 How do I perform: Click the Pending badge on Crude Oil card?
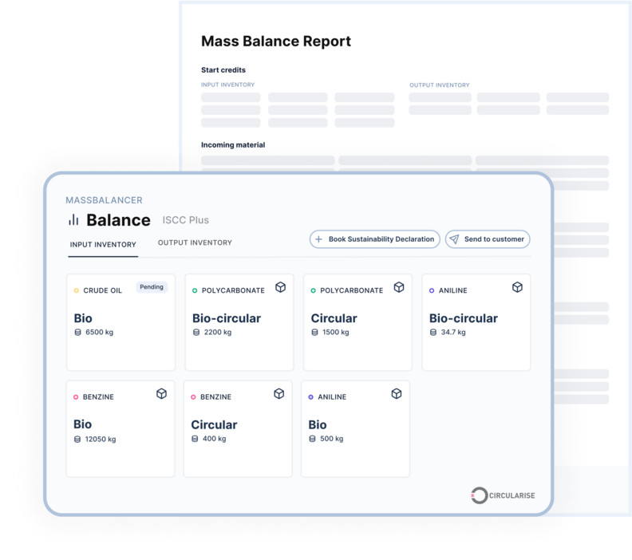pos(152,287)
